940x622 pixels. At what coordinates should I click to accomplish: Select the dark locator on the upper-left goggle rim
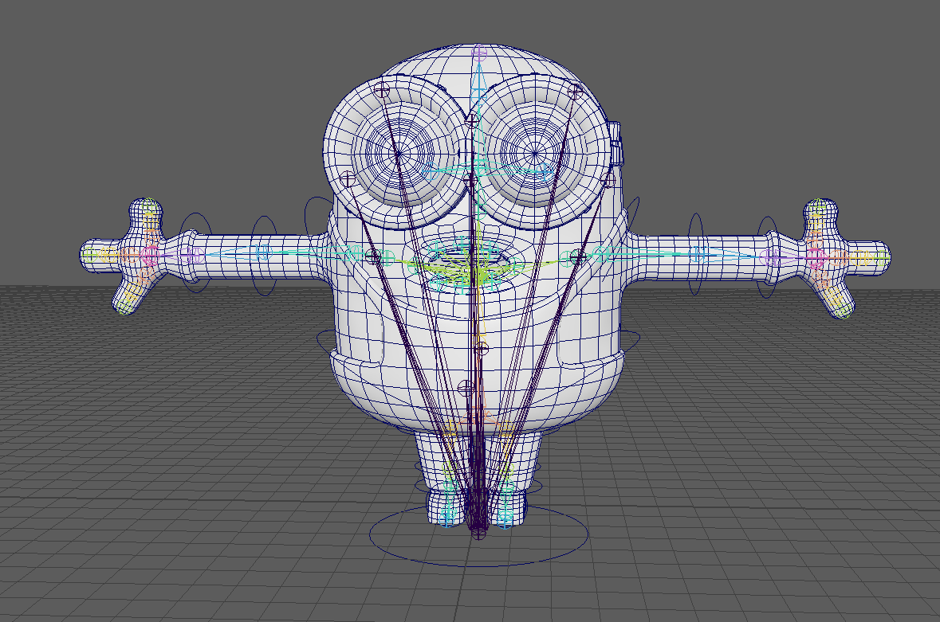coord(382,91)
